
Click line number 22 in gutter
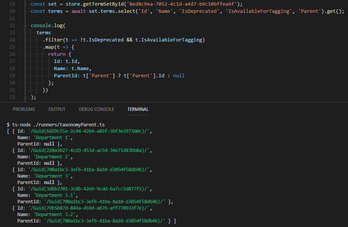tap(12, 26)
